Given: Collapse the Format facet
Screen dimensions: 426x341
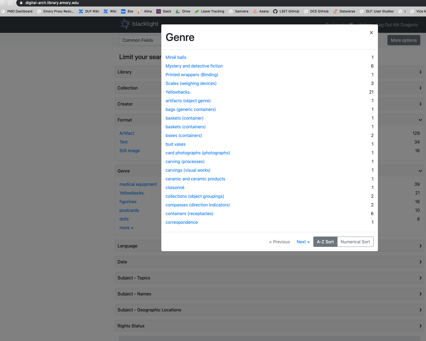Looking at the screenshot, I should tap(269, 120).
